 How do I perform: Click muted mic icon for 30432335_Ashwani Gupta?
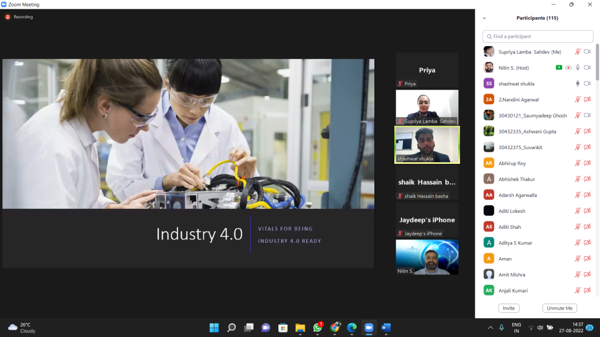[577, 132]
